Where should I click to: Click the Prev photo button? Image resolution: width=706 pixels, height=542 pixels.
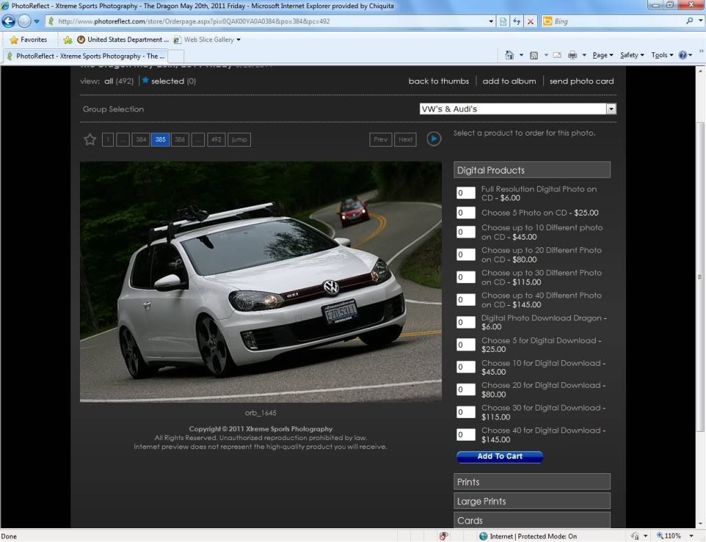point(381,139)
